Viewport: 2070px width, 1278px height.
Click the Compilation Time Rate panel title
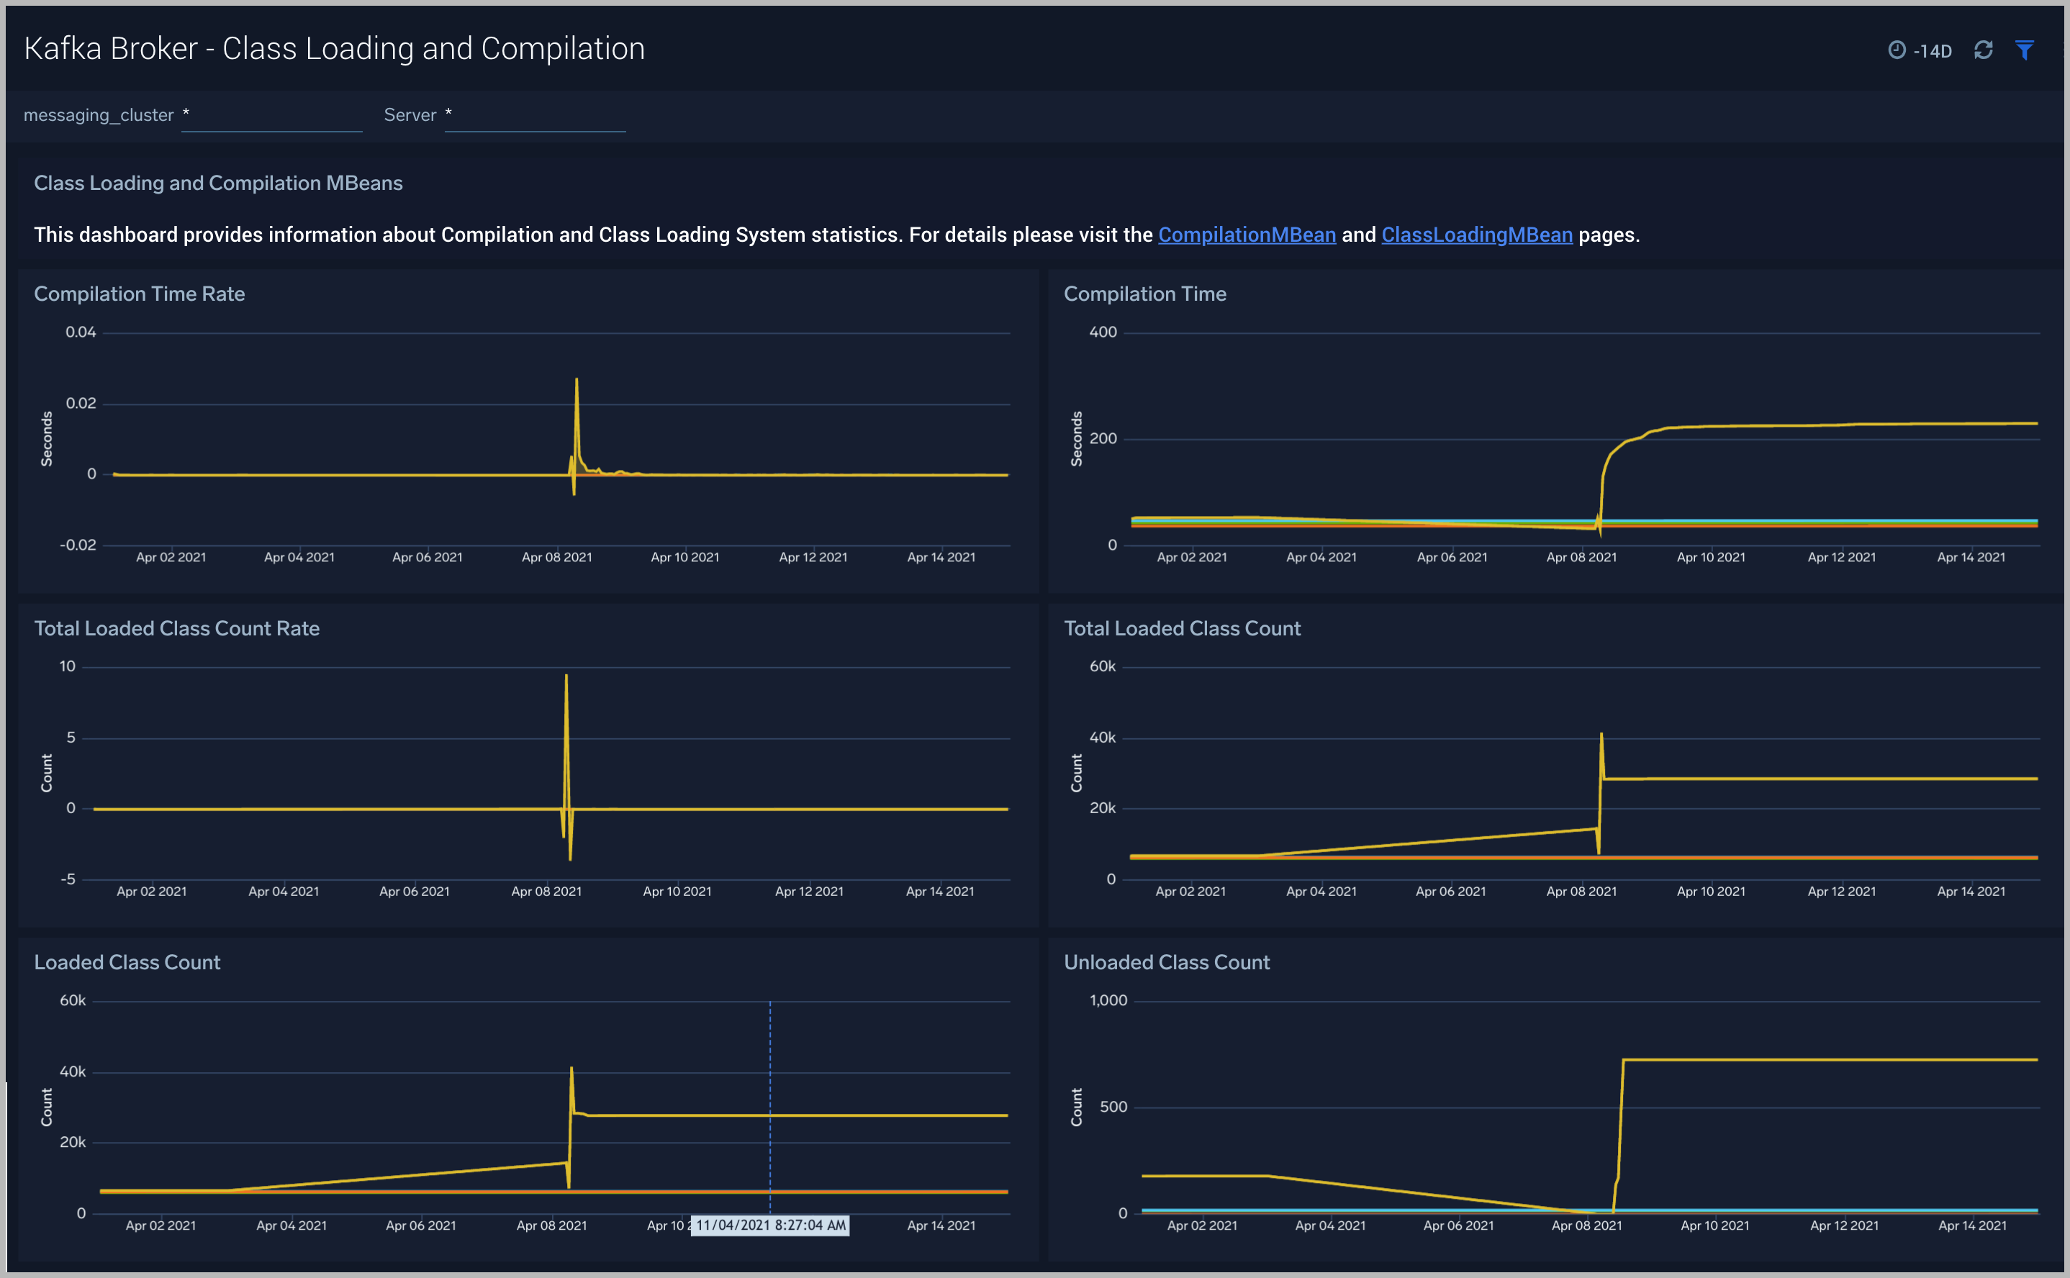(140, 294)
